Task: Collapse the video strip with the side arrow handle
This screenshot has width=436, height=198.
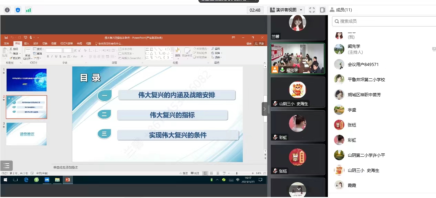Action: pyautogui.click(x=264, y=109)
